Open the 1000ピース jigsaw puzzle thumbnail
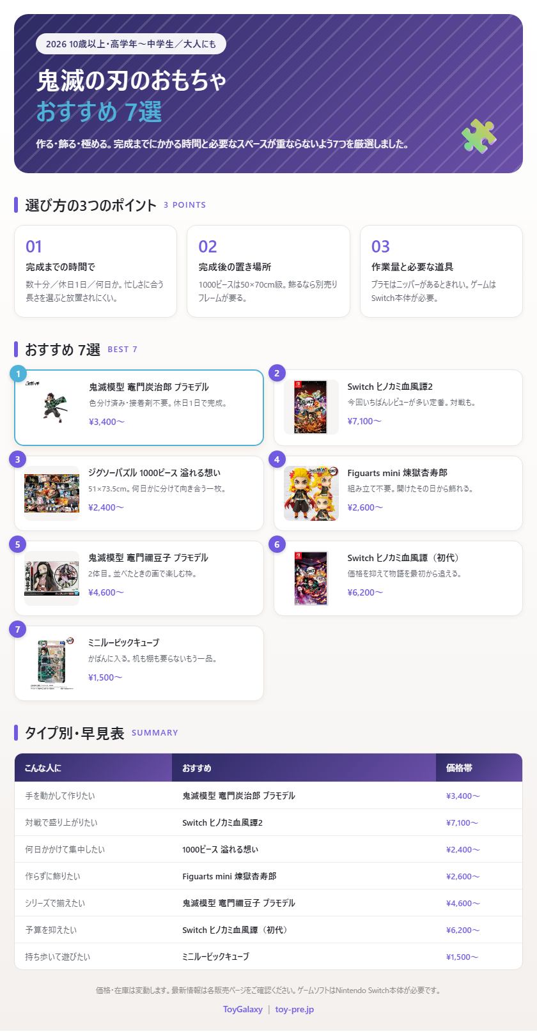The image size is (537, 1034). 52,493
